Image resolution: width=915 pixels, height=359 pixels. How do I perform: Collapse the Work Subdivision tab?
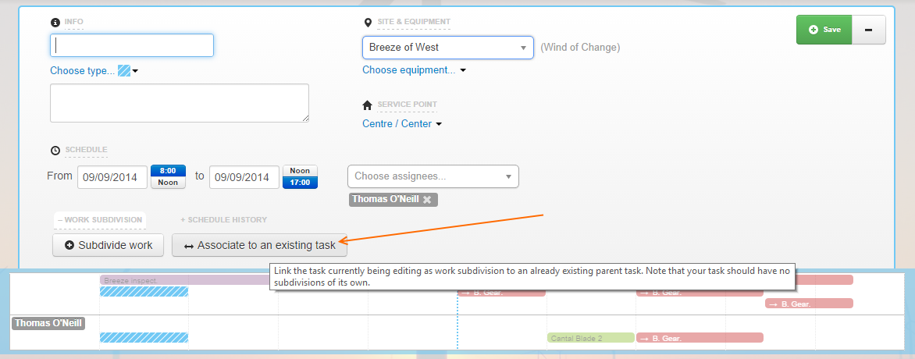coord(99,220)
